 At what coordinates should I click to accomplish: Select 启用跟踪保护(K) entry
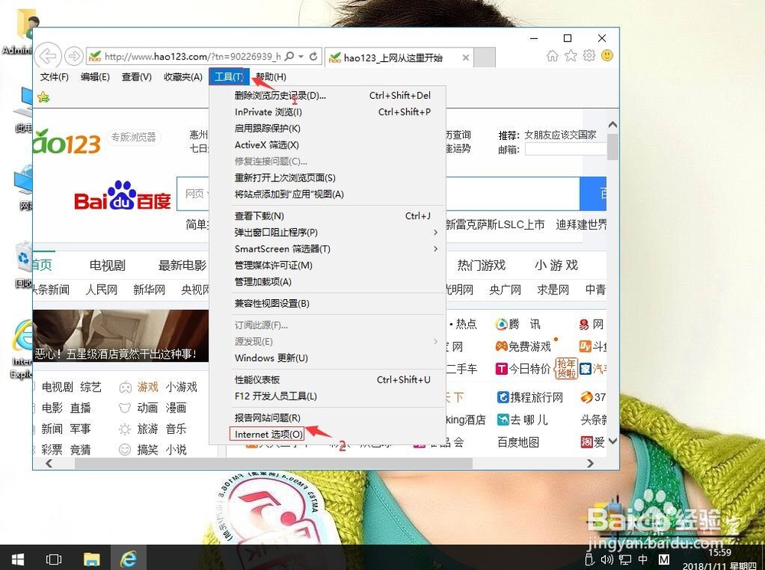pyautogui.click(x=327, y=129)
